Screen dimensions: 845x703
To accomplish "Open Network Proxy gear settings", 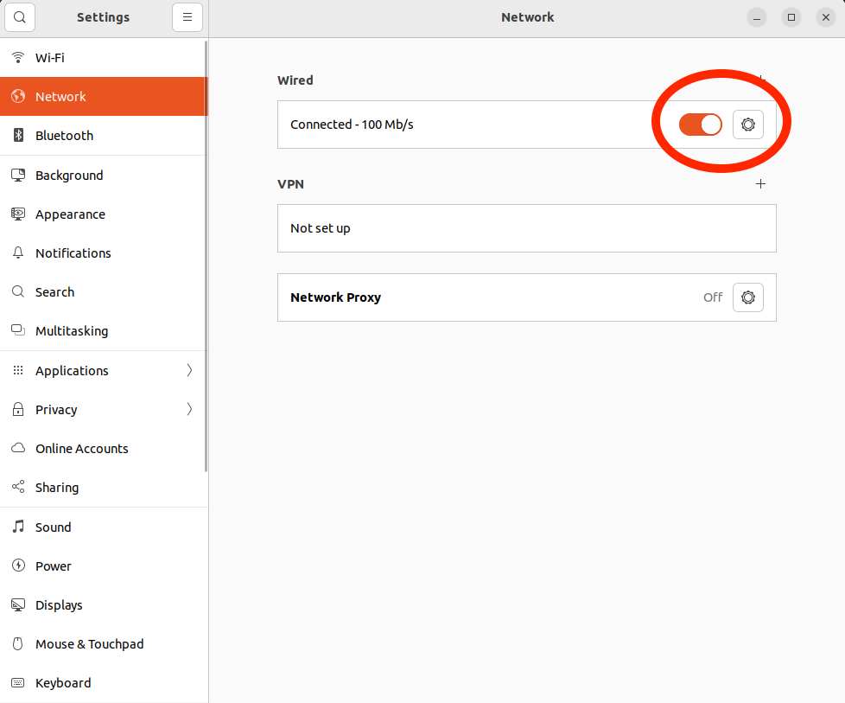I will (x=748, y=297).
